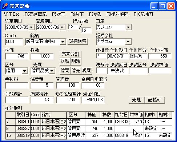Viewport: 177px width, 142px height.
Task: Expand the 約定期日 date dropdown
Action: [x=31, y=27]
